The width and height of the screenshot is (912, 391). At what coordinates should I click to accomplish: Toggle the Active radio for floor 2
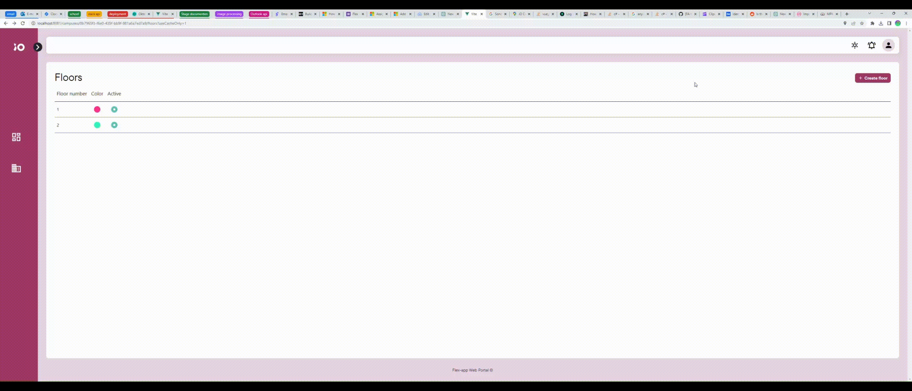pyautogui.click(x=114, y=125)
